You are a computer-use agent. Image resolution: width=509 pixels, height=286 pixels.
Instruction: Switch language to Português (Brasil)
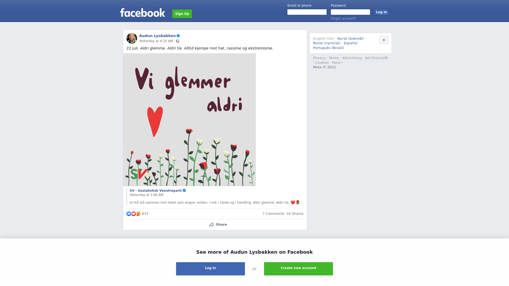[x=328, y=48]
